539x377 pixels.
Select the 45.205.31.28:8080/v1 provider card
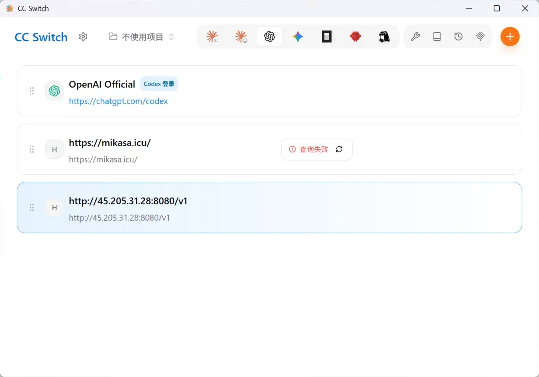coord(269,207)
